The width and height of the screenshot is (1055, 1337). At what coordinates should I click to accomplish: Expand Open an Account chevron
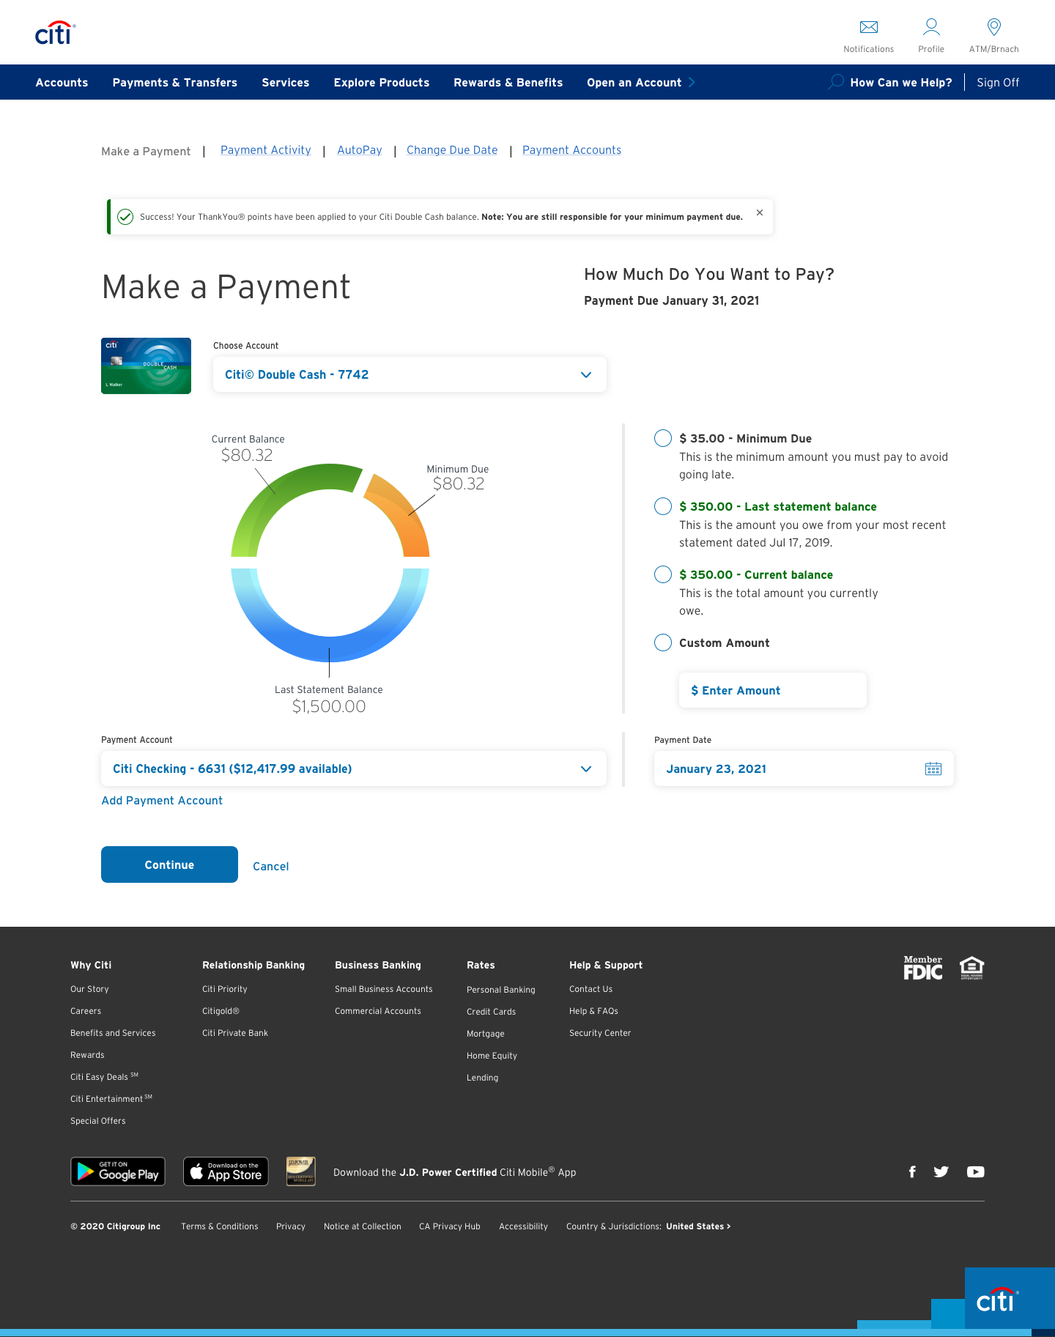click(x=692, y=82)
